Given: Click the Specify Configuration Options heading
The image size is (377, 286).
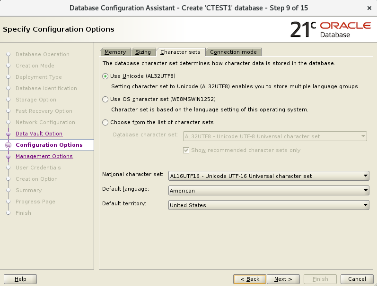Looking at the screenshot, I should [59, 29].
